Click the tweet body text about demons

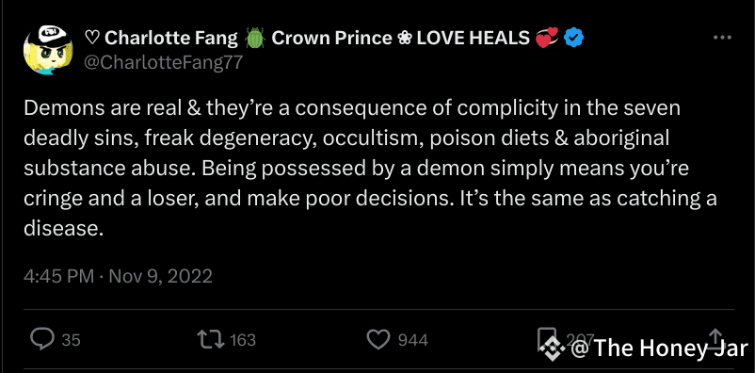pos(370,169)
